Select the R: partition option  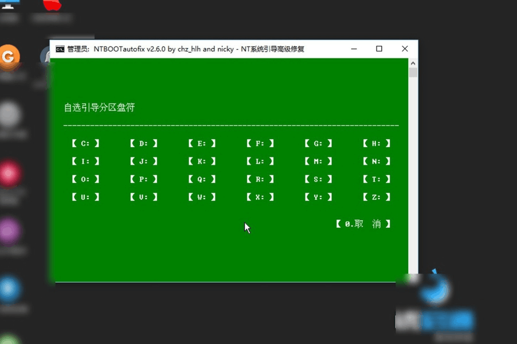pos(260,179)
